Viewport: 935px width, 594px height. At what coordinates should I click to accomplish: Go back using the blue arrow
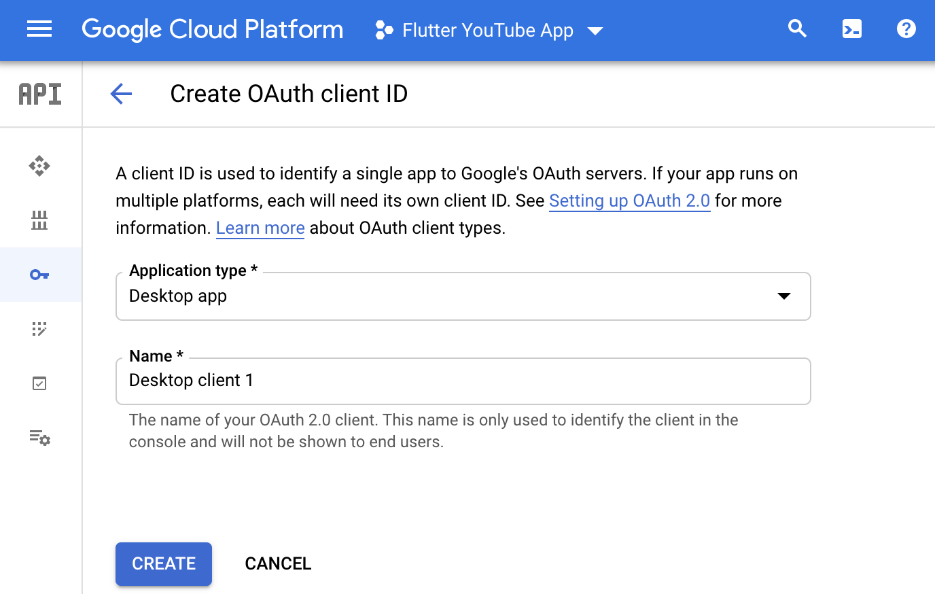[121, 94]
